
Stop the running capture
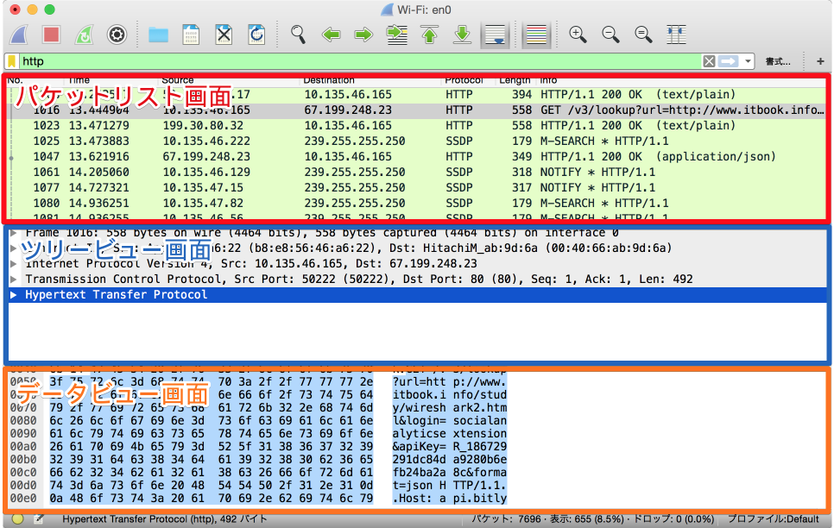click(52, 35)
